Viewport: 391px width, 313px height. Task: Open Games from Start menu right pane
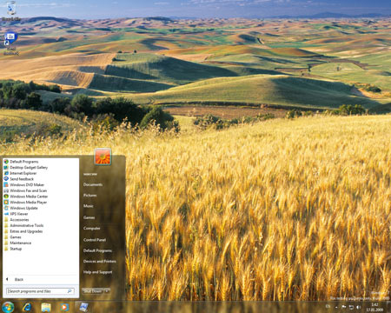pyautogui.click(x=89, y=217)
